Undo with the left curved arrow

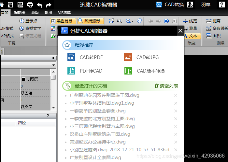click(x=39, y=5)
